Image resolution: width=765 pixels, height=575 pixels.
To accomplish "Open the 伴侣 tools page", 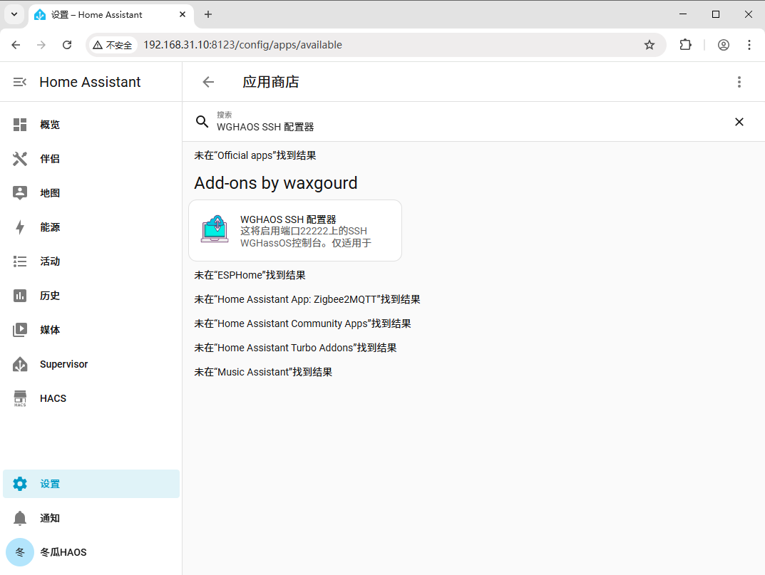I will [x=91, y=159].
